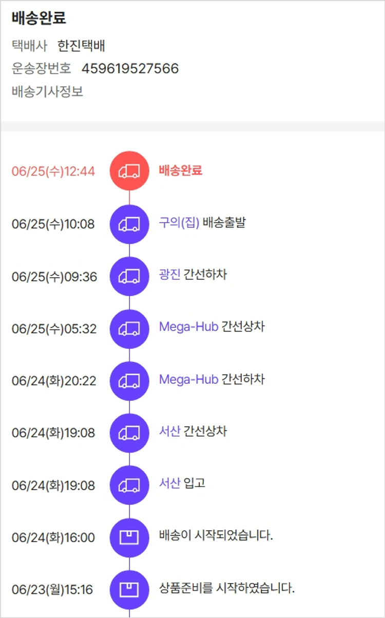The width and height of the screenshot is (385, 618).
Task: Click the 서산 link in 간선상차 row
Action: tap(169, 432)
